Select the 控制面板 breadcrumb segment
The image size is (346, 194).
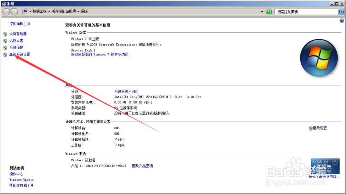(x=39, y=11)
